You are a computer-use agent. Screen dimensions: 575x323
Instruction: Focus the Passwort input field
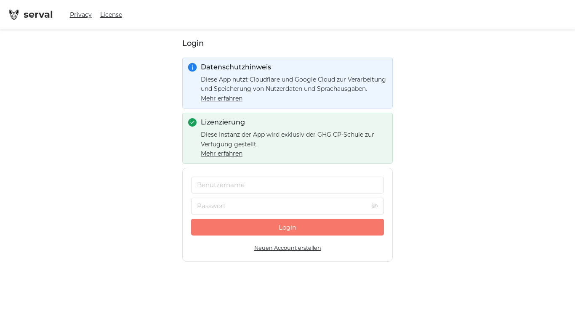click(x=287, y=206)
